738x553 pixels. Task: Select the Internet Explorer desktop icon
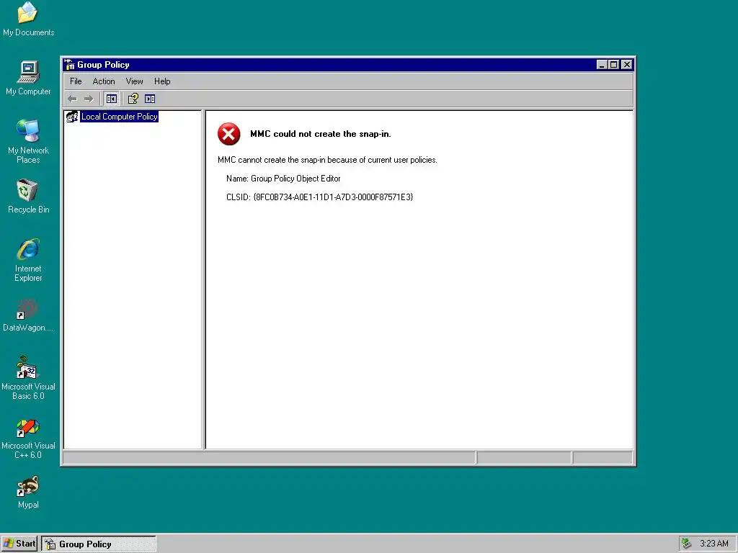pos(28,260)
